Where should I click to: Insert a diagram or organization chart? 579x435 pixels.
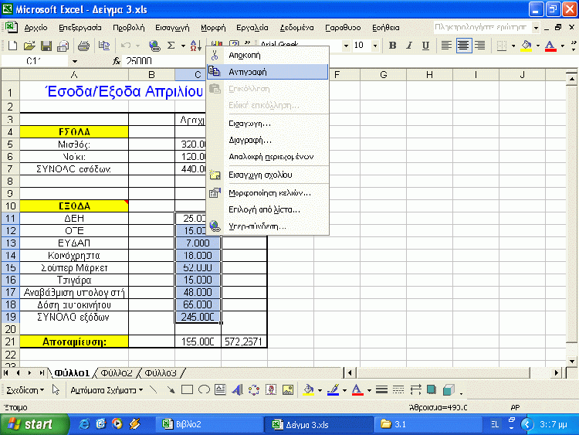(x=254, y=390)
